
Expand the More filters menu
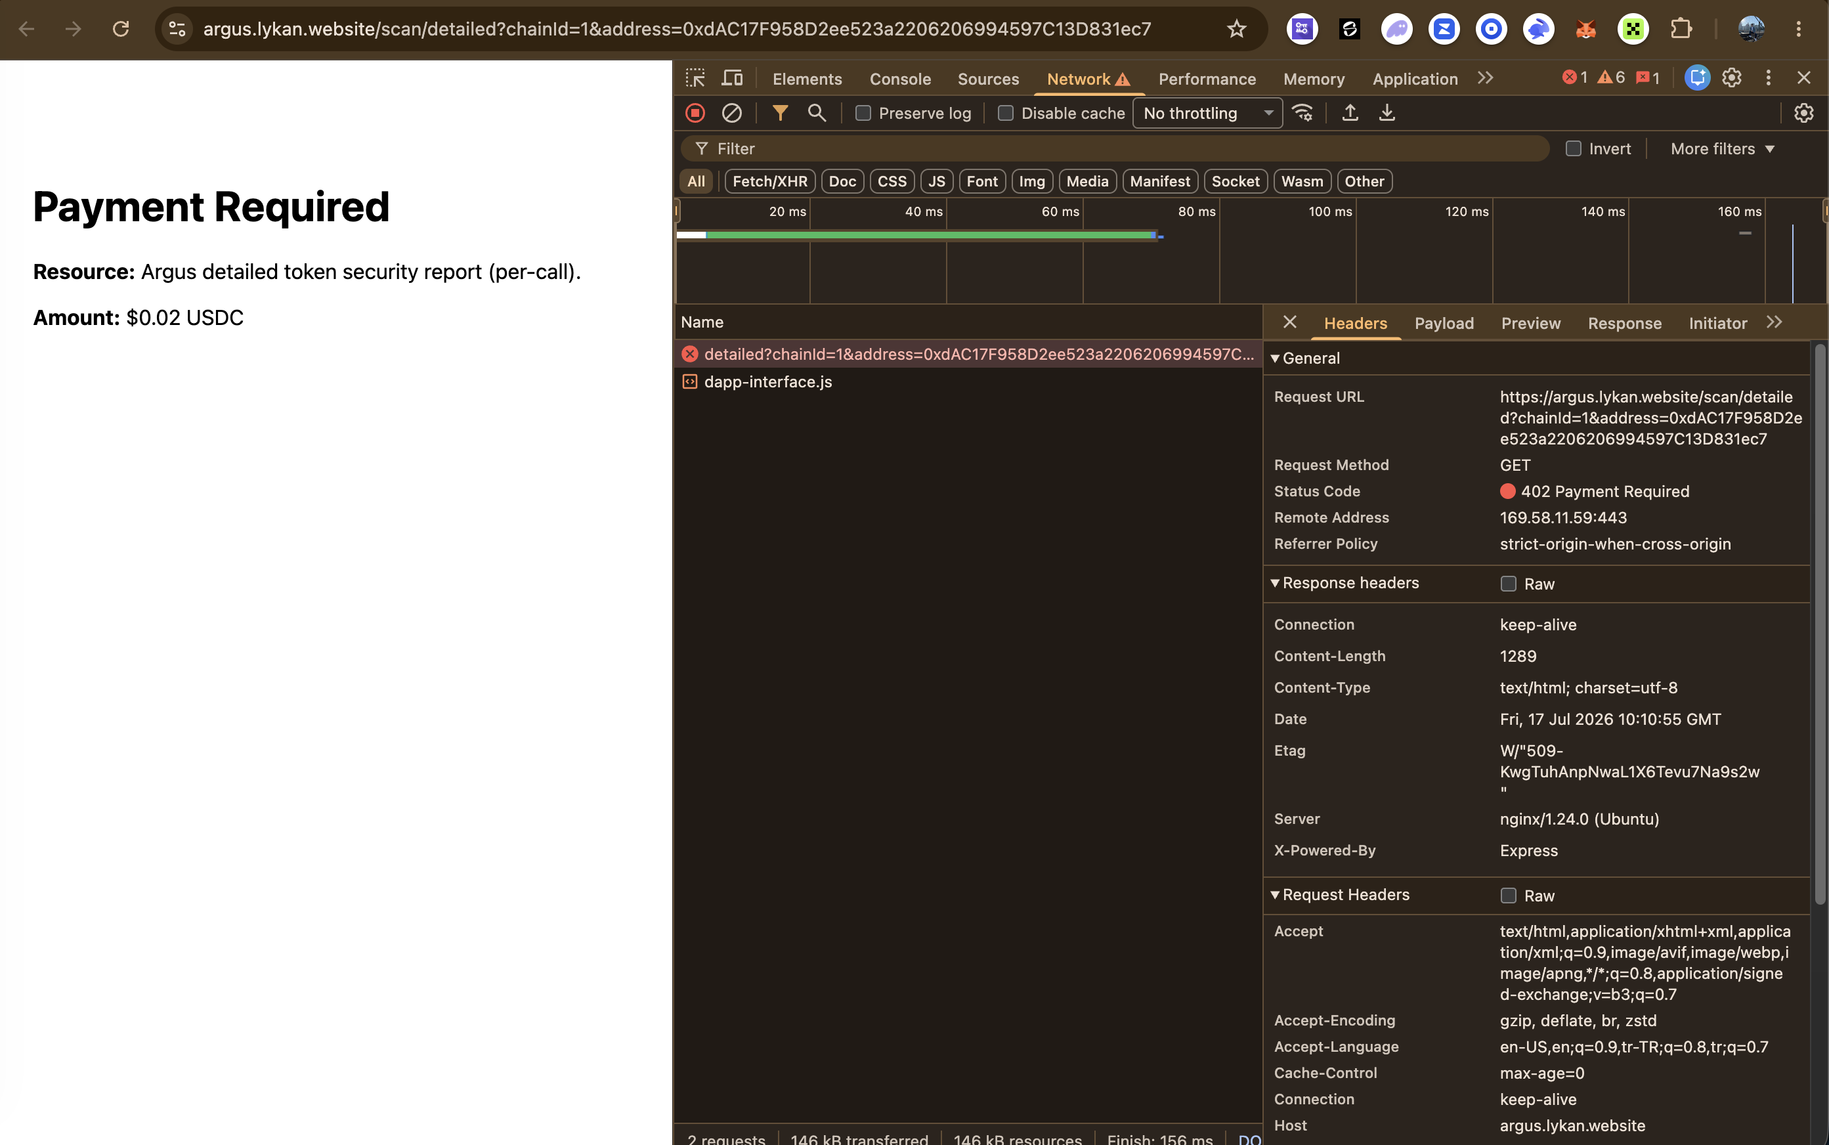pos(1722,148)
